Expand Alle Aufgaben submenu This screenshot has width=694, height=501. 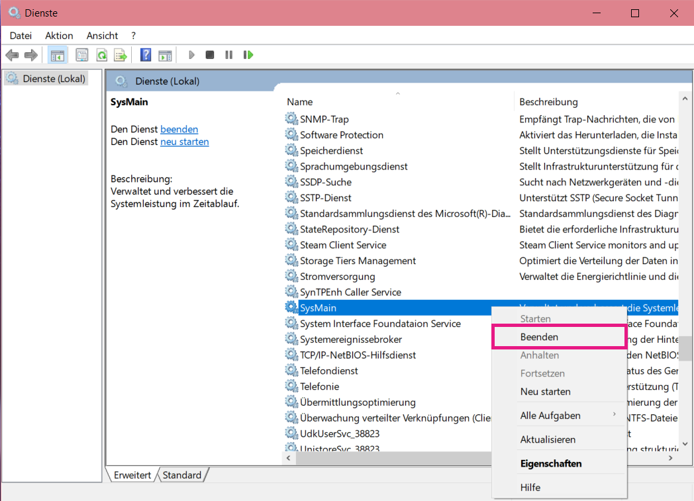point(559,415)
